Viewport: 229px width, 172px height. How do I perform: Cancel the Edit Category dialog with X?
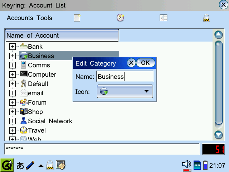pos(131,63)
